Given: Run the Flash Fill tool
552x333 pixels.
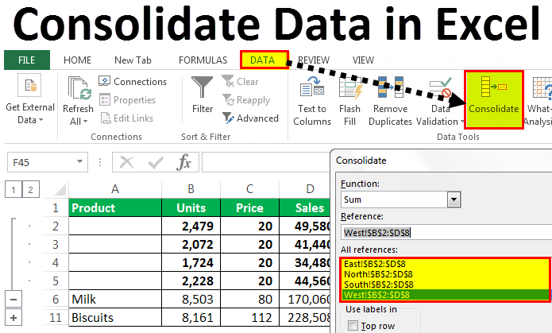Looking at the screenshot, I should coord(350,101).
